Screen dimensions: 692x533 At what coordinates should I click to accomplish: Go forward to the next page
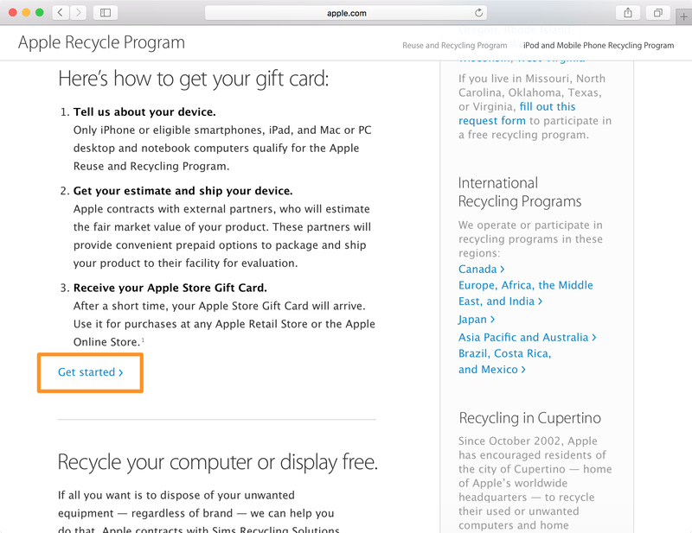[x=78, y=13]
